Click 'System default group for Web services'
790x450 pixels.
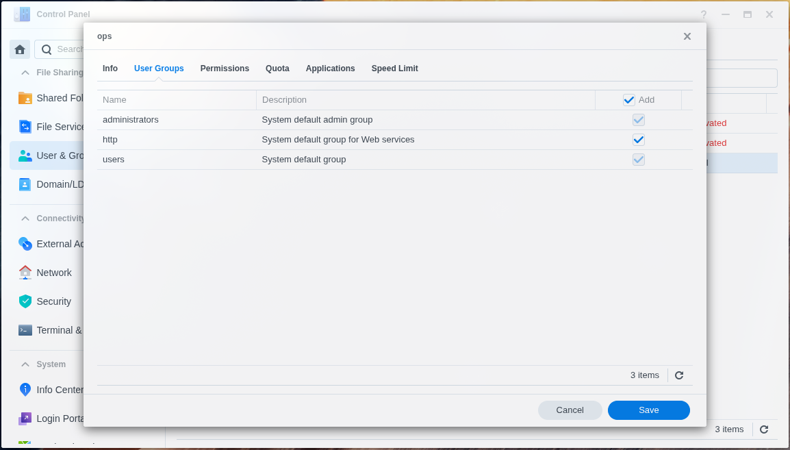coord(338,140)
